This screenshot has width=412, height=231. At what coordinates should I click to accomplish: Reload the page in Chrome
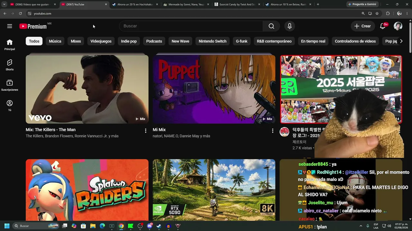coord(20,13)
